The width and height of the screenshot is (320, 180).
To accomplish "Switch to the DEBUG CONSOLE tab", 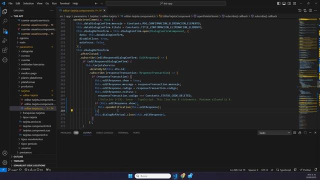I will tap(104, 132).
